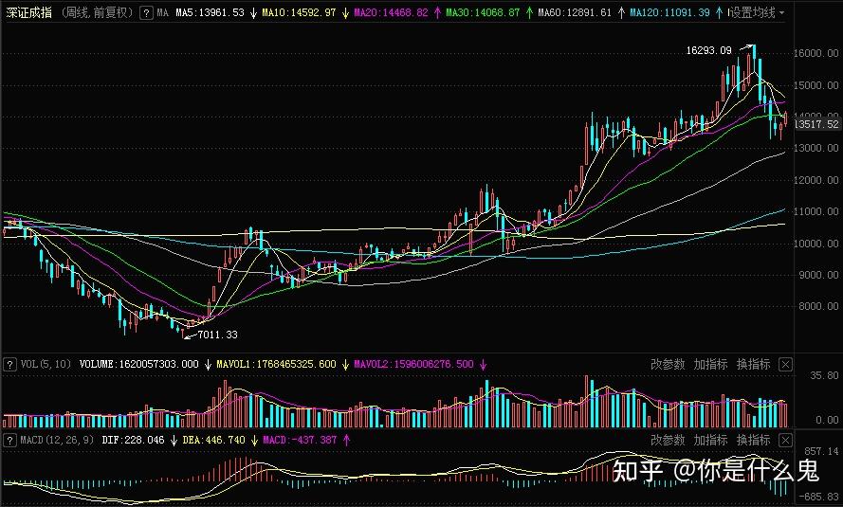Click the 35.80 volume axis label
The height and width of the screenshot is (507, 843).
825,375
